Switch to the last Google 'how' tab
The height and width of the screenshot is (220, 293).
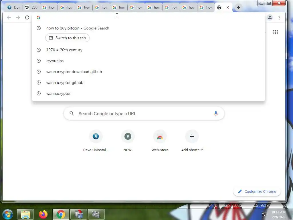(x=206, y=7)
